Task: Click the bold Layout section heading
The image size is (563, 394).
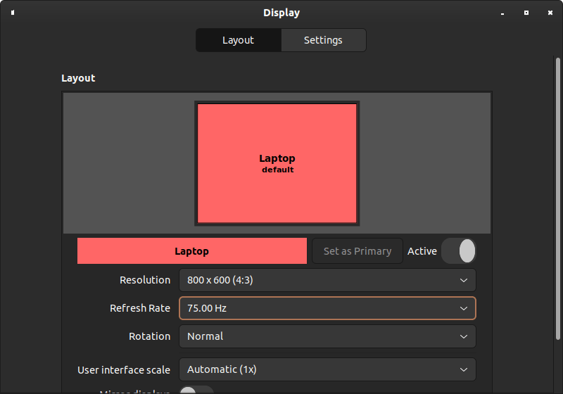Action: (78, 78)
